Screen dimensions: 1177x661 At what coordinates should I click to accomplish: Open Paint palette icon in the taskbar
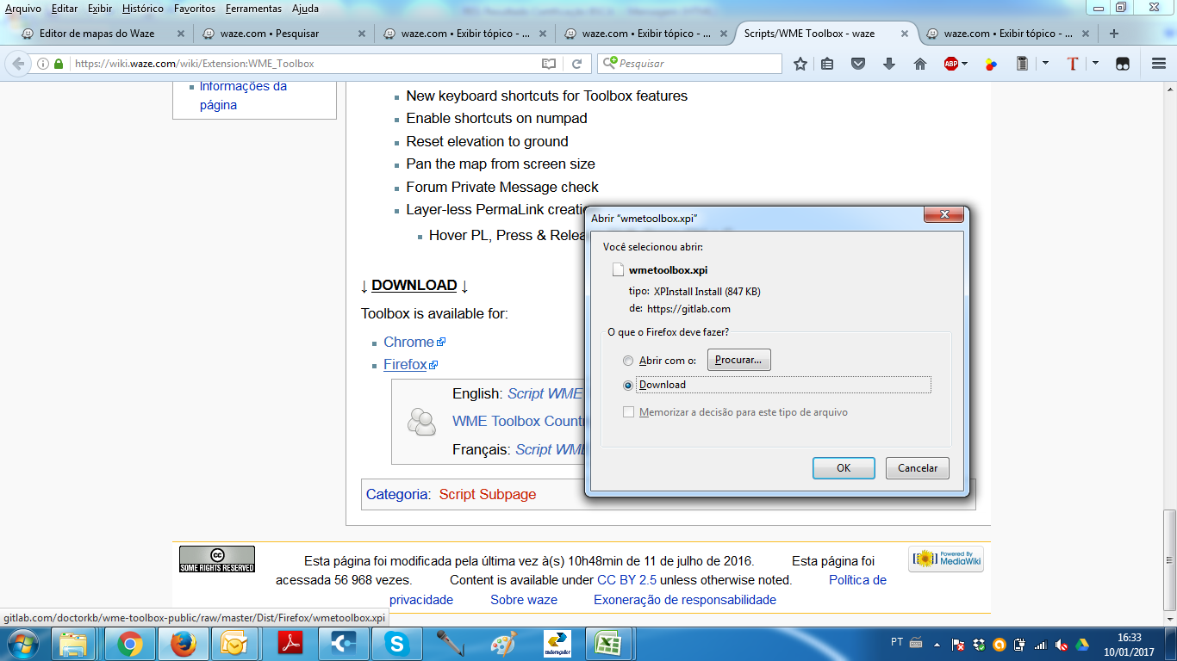[x=503, y=644]
